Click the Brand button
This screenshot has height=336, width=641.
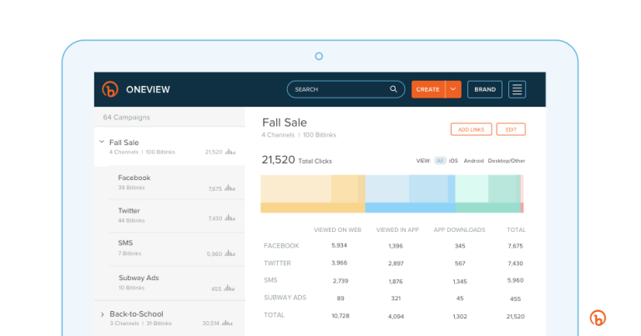pyautogui.click(x=485, y=89)
